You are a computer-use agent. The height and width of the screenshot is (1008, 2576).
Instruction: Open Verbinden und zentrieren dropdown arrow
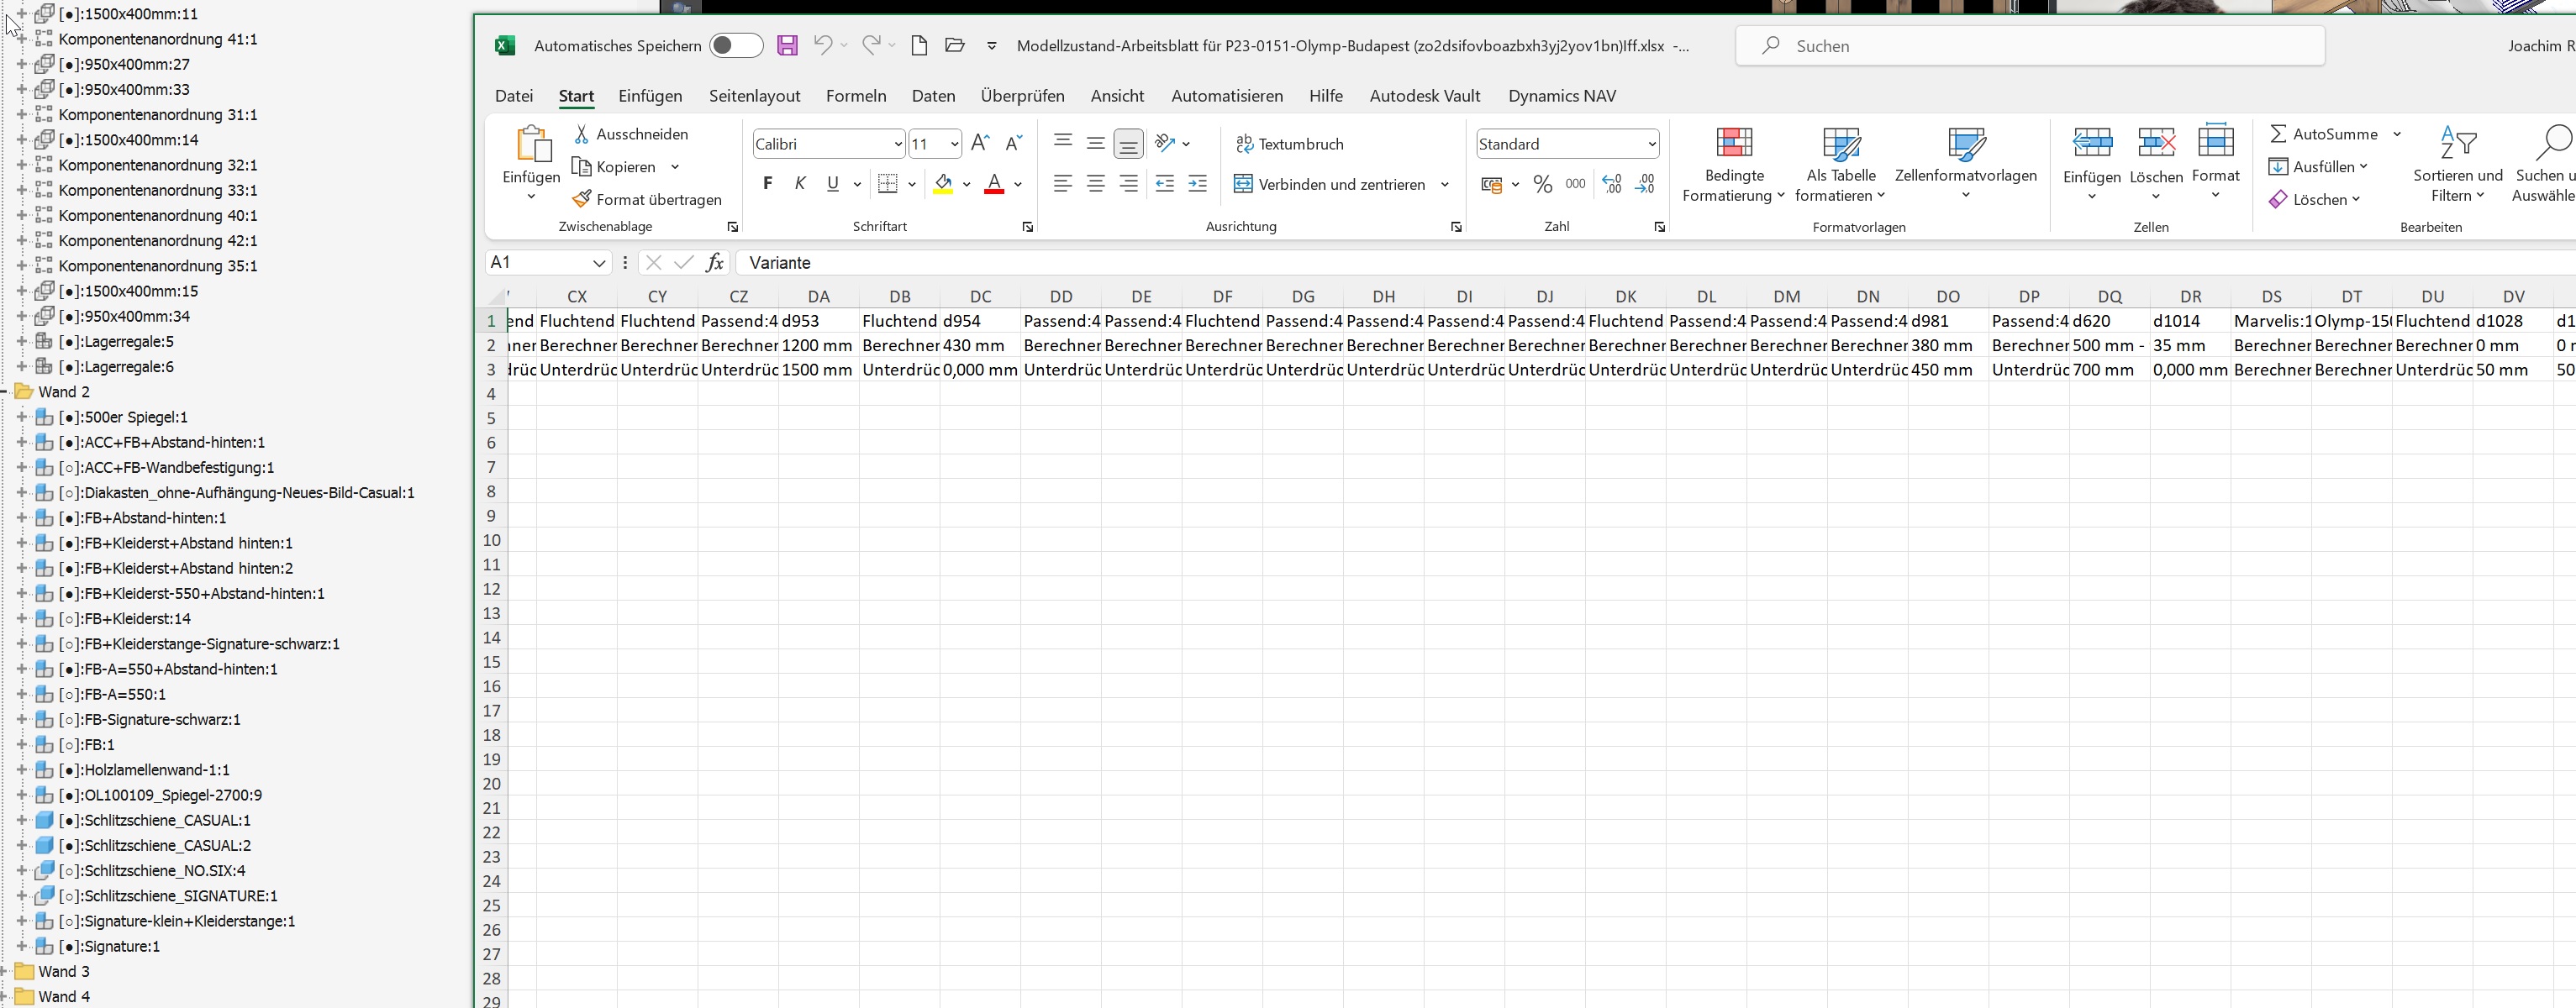pos(1444,184)
